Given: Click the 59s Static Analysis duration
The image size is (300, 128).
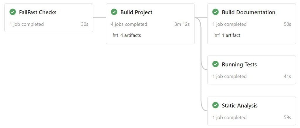Looking at the screenshot, I should click(x=287, y=117).
